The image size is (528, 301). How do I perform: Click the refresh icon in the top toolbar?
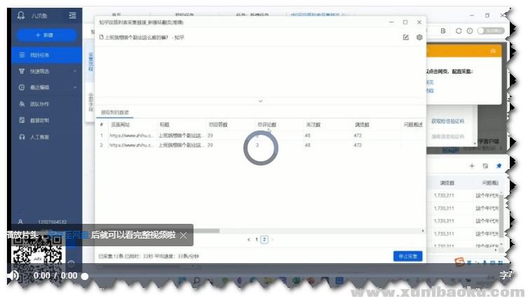pos(459,31)
